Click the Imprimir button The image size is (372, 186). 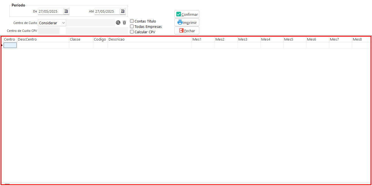point(187,23)
